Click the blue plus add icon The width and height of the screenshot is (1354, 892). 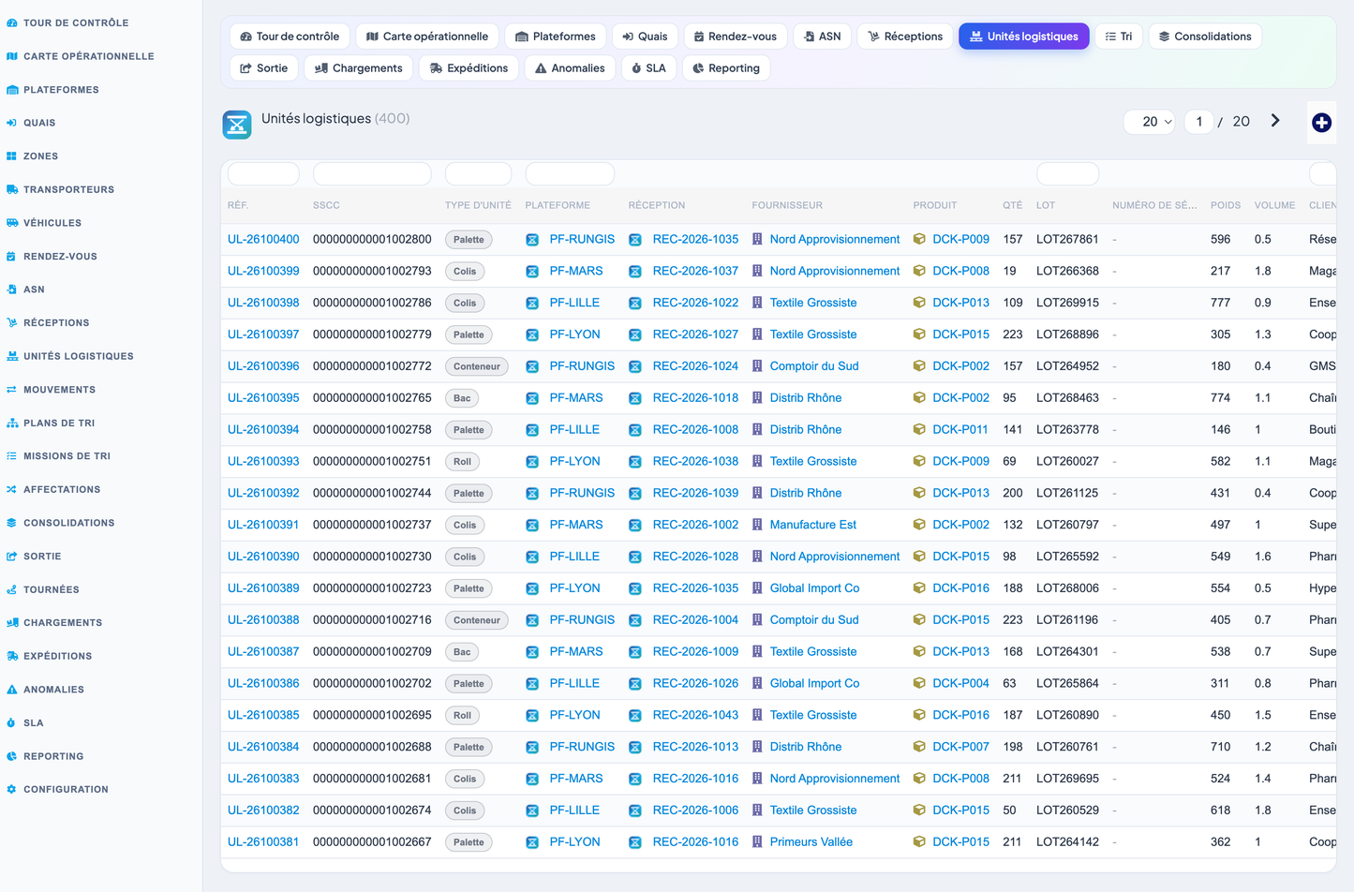[1321, 123]
